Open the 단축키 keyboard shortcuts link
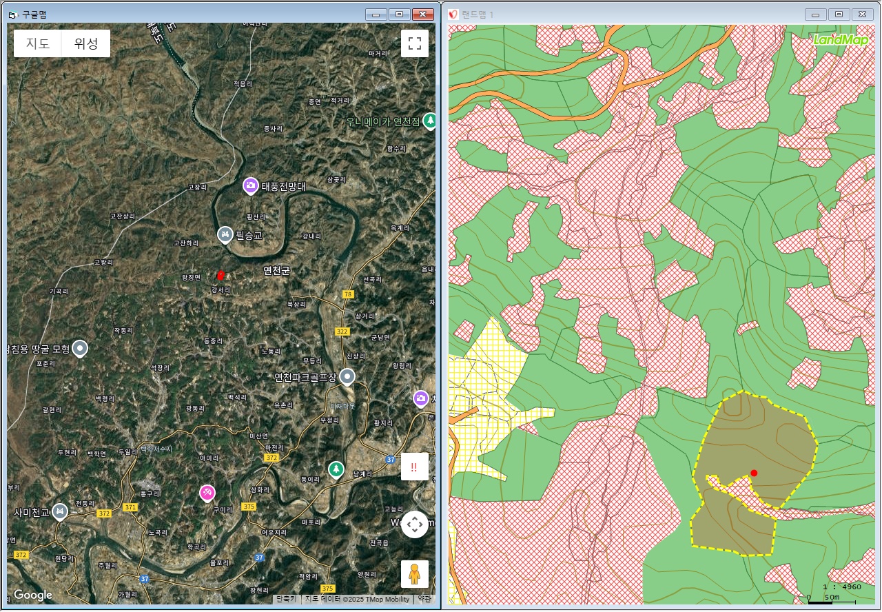The width and height of the screenshot is (882, 612). pos(286,599)
